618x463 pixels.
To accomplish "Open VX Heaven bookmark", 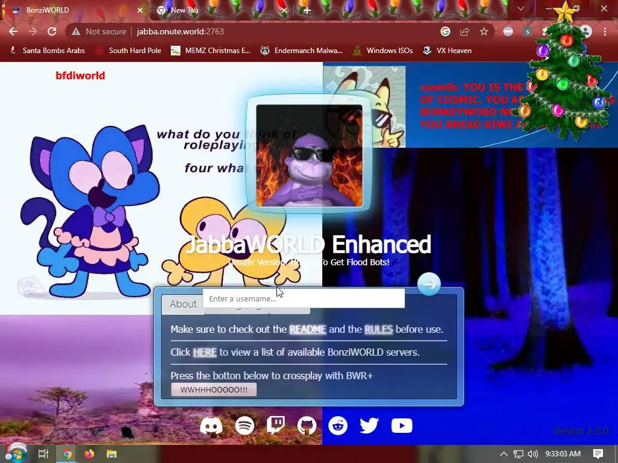I will (447, 51).
